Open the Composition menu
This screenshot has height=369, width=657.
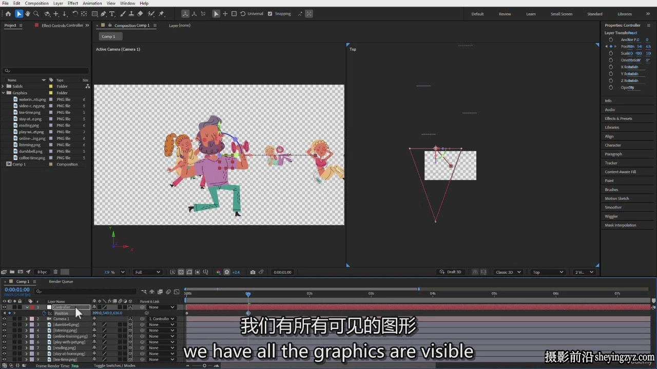[x=37, y=3]
